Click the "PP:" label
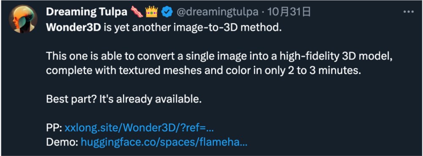 [54, 128]
